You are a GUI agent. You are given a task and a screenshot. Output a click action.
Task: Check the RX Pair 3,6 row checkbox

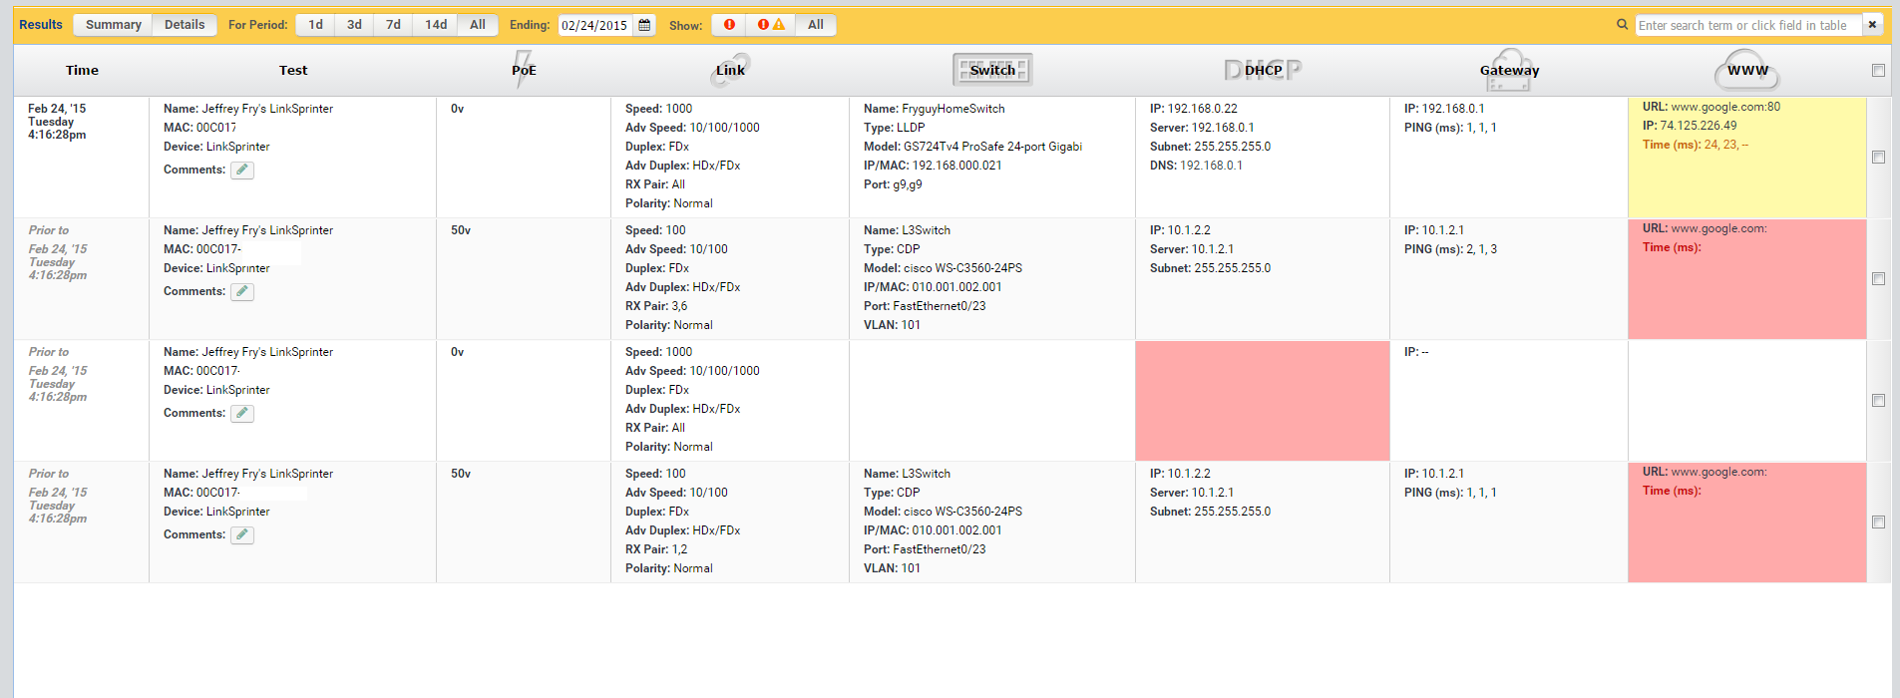pos(1878,279)
